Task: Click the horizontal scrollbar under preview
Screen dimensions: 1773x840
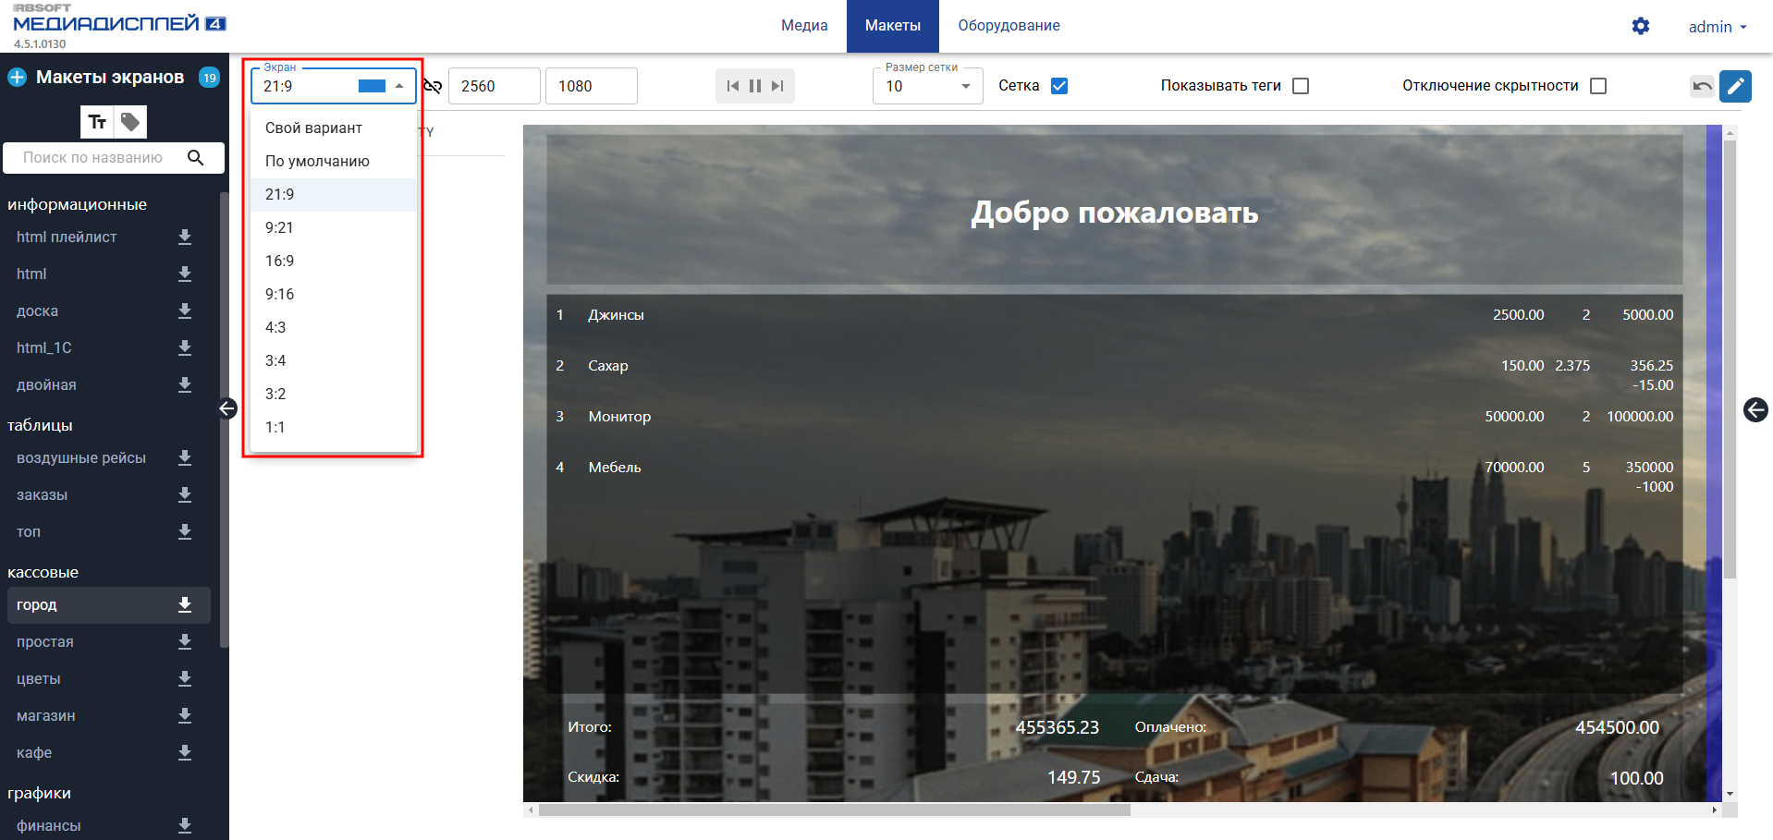Action: tap(834, 810)
